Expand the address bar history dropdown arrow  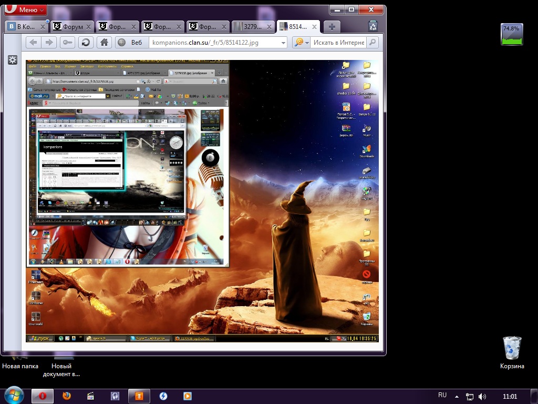coord(283,43)
